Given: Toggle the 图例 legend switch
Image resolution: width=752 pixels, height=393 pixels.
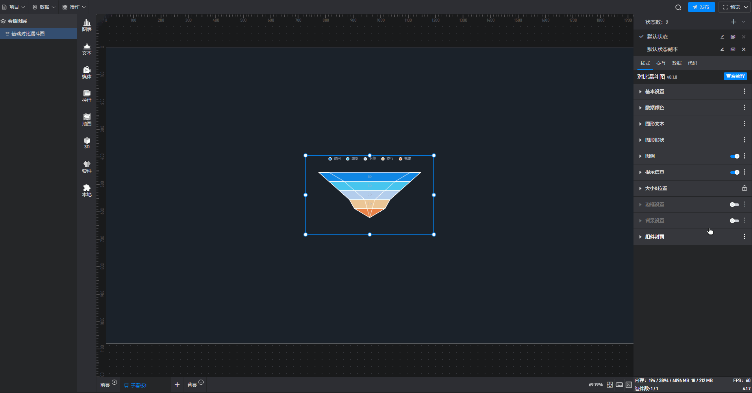Looking at the screenshot, I should [735, 156].
